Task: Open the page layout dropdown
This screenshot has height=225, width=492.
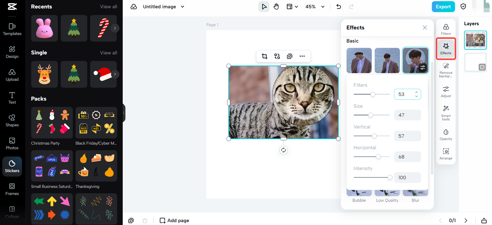Action: [x=292, y=7]
